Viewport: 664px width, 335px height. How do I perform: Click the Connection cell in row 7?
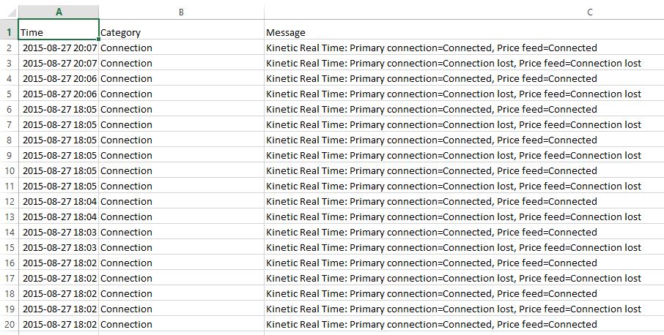click(127, 124)
